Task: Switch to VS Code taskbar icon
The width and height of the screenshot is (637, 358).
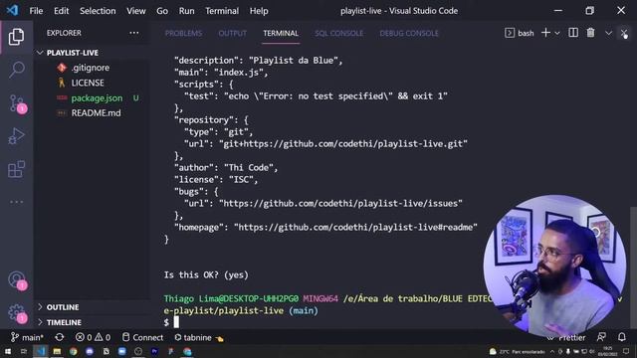Action: click(41, 351)
